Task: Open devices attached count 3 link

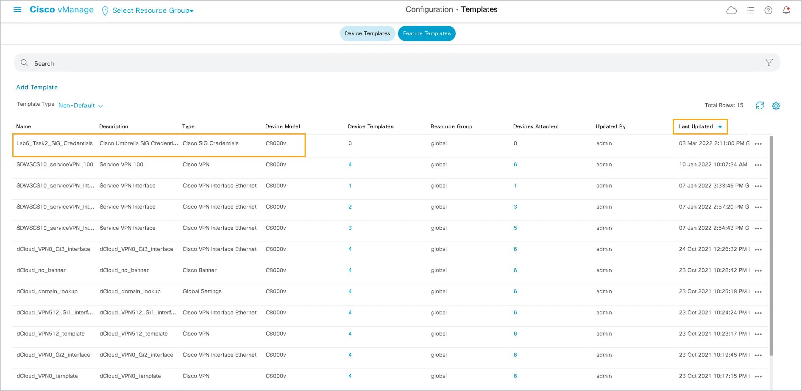Action: [x=515, y=207]
